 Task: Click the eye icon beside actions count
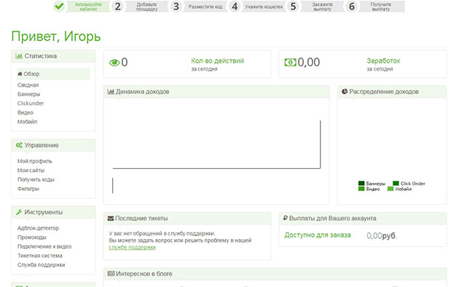(x=114, y=63)
